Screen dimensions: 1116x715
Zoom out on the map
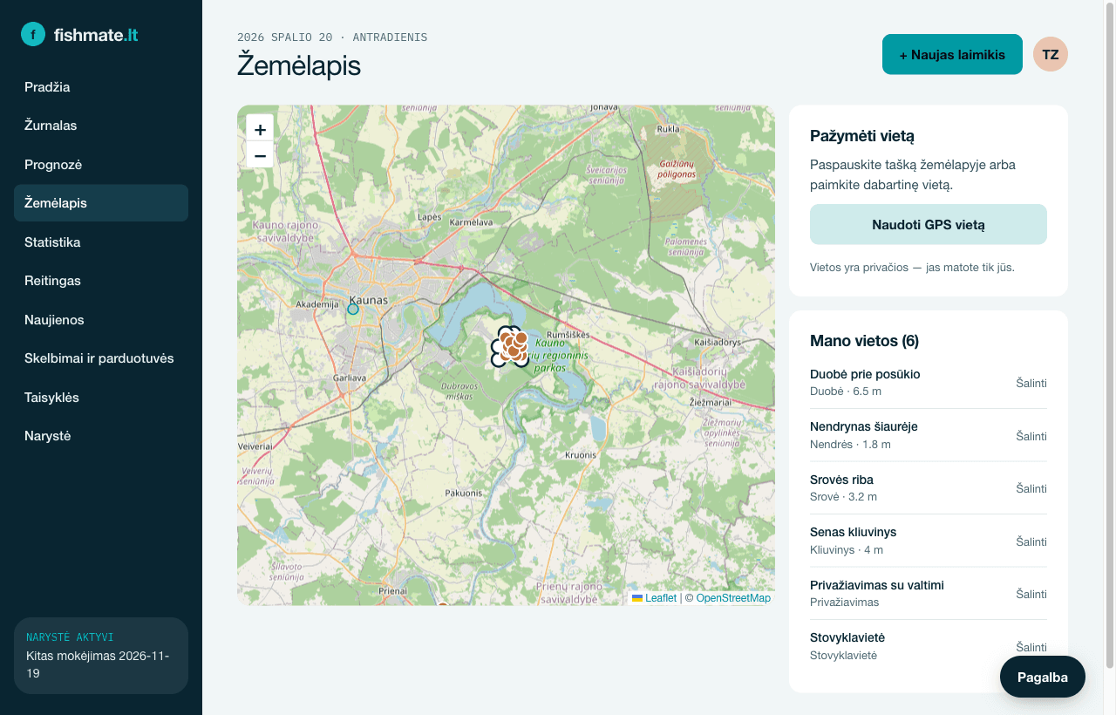pyautogui.click(x=260, y=155)
